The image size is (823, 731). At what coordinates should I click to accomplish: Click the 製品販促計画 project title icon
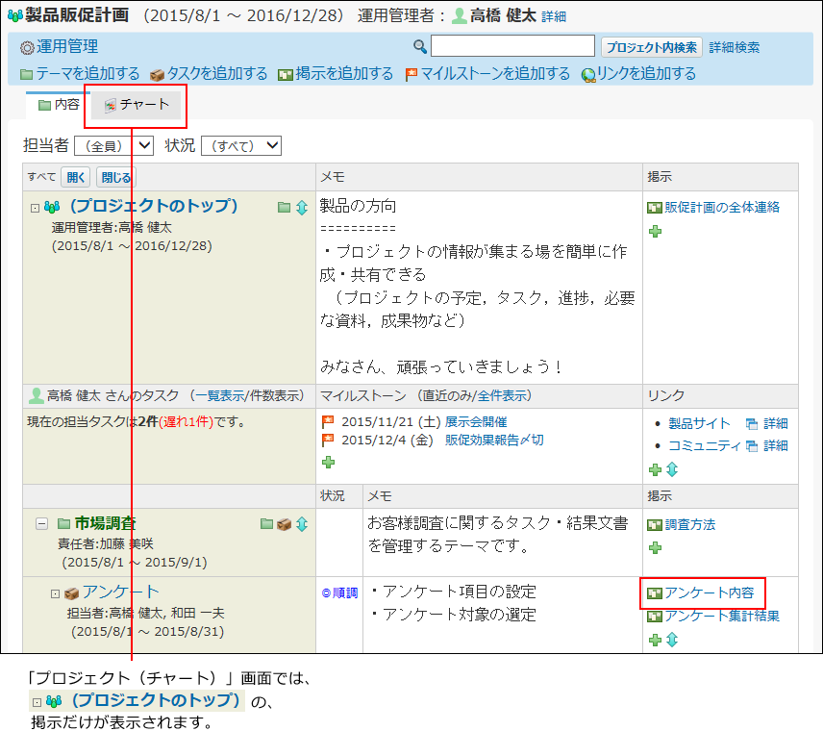(x=15, y=16)
